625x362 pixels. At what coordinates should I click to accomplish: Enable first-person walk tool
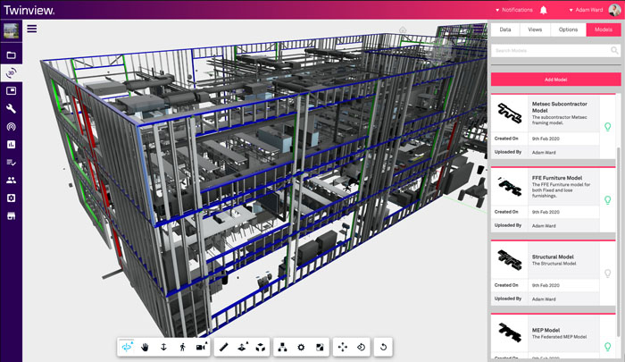click(x=181, y=347)
